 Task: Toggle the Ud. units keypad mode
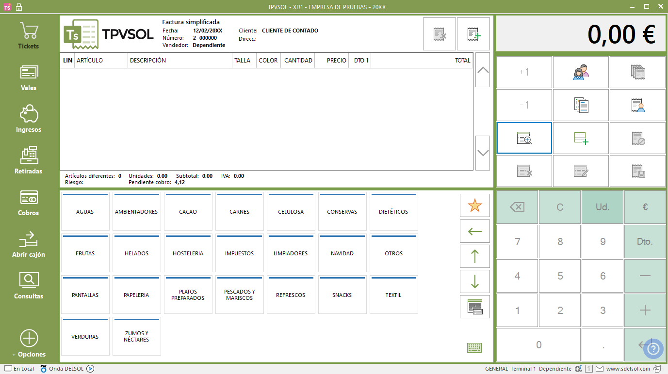(603, 207)
